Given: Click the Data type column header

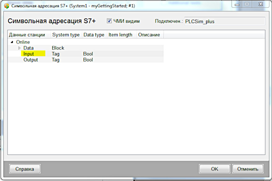Looking at the screenshot, I should [94, 35].
